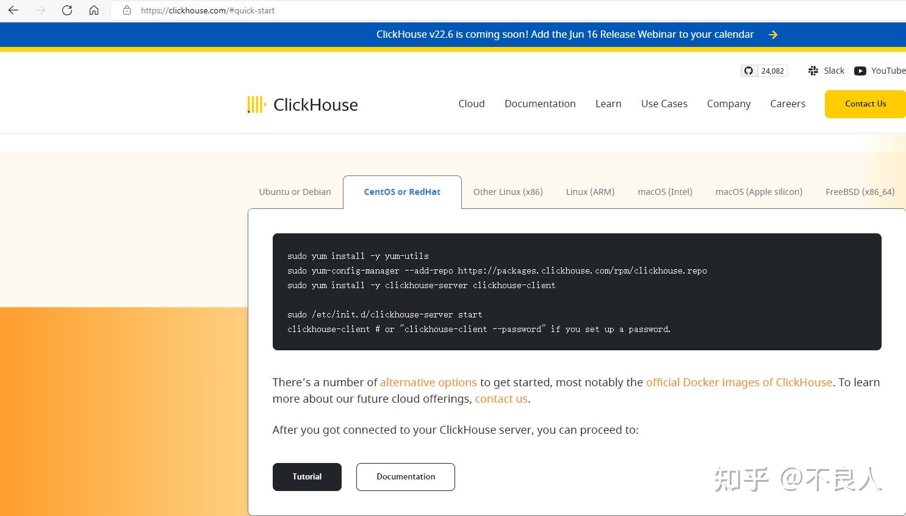Click the site security padlock icon in address bar
Screen dimensions: 906x516
126,10
